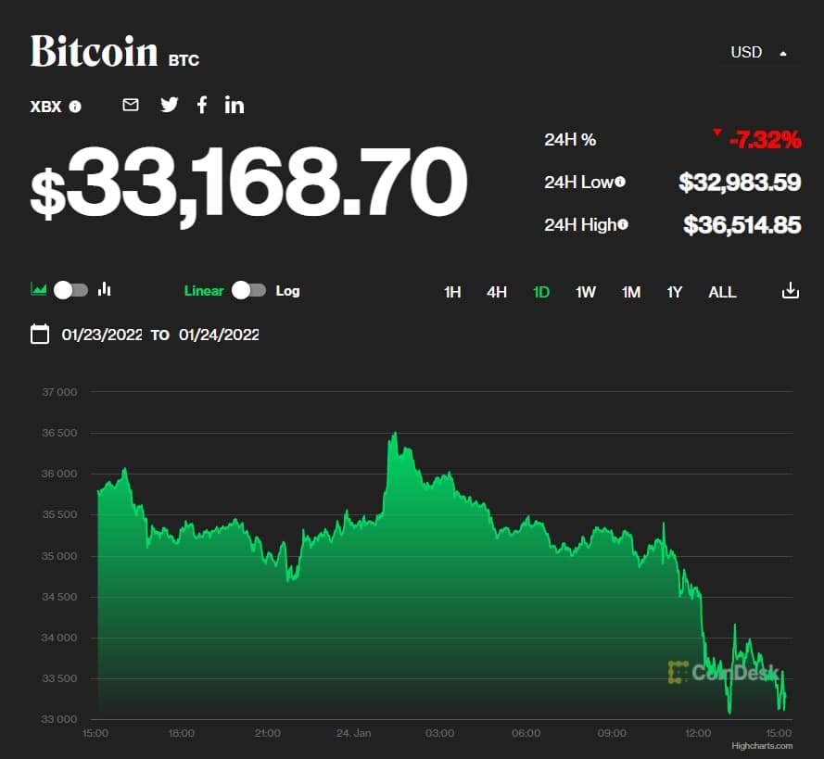Viewport: 824px width, 759px height.
Task: Click the XBX info icon
Action: (75, 107)
